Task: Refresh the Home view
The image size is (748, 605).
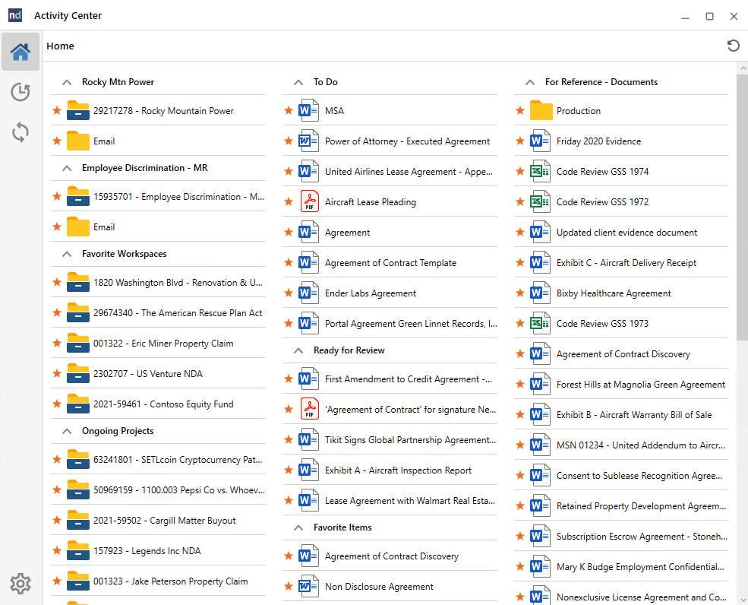Action: click(734, 46)
